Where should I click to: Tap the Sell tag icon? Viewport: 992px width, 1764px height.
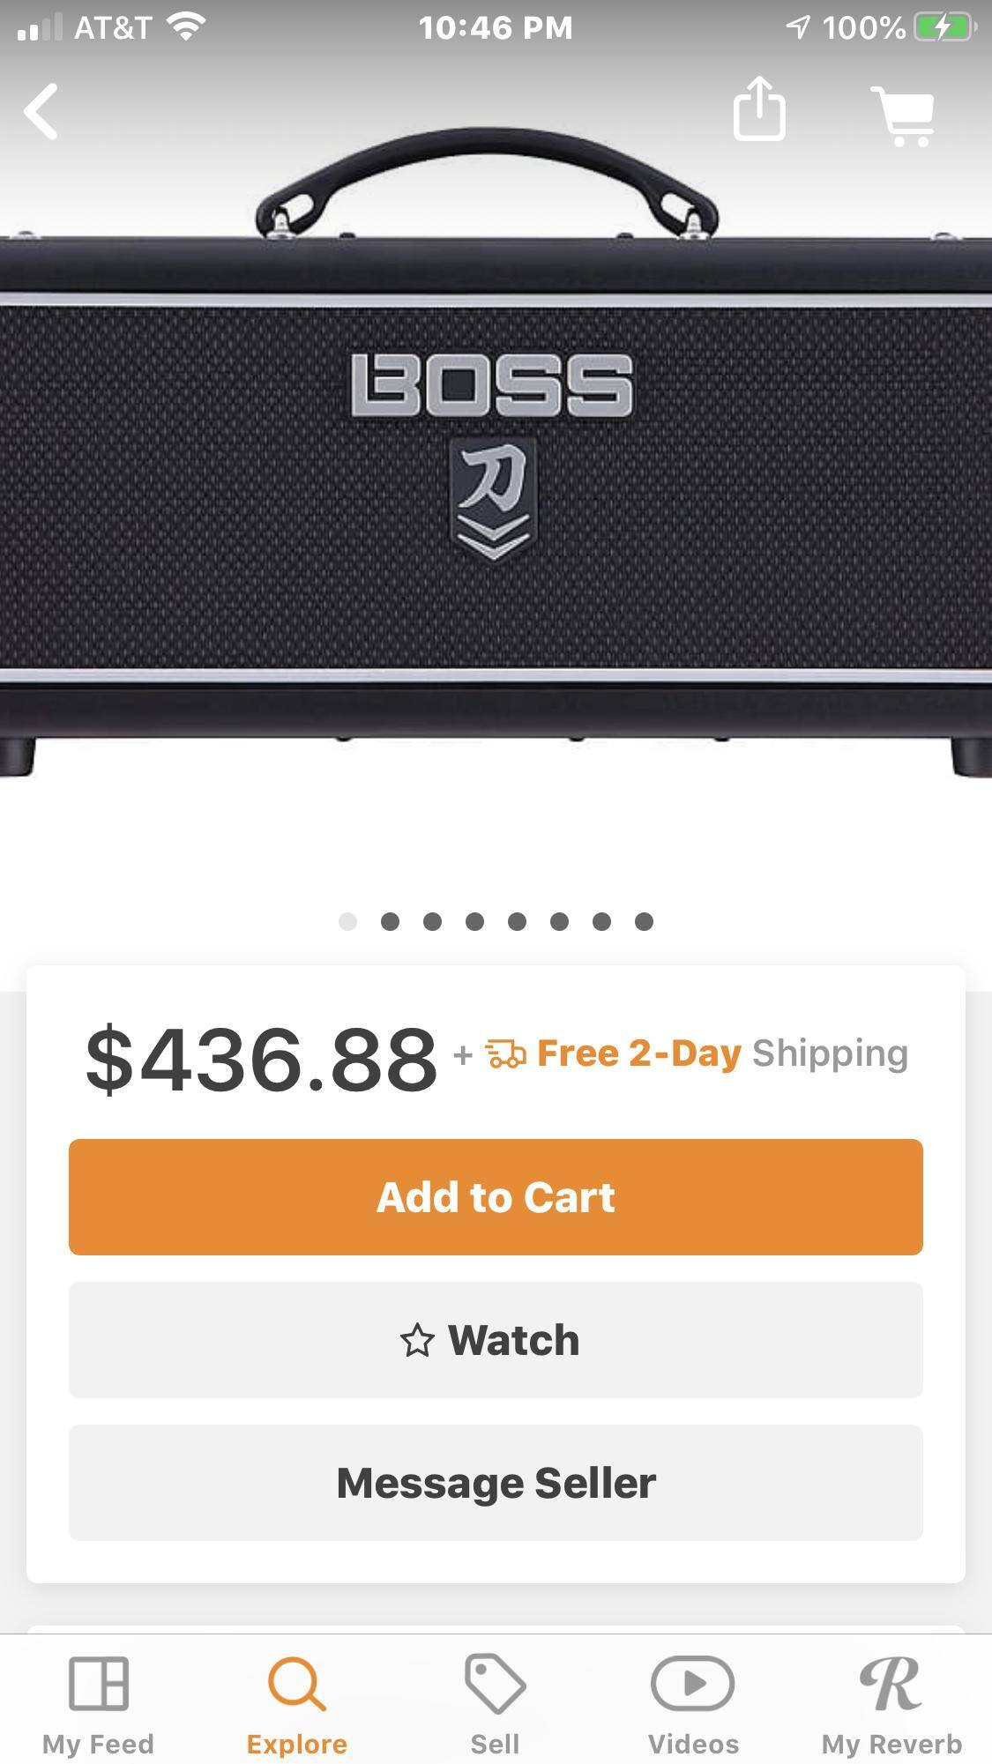tap(495, 1684)
